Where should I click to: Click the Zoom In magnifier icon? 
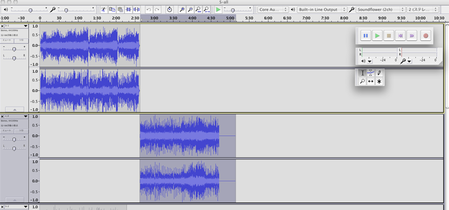point(182,10)
